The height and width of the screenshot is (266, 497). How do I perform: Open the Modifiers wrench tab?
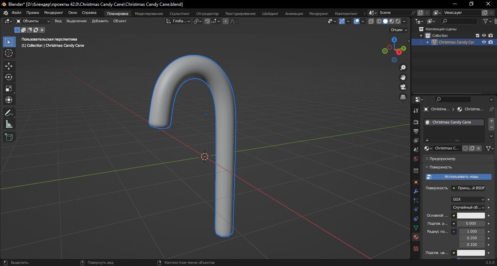click(416, 191)
